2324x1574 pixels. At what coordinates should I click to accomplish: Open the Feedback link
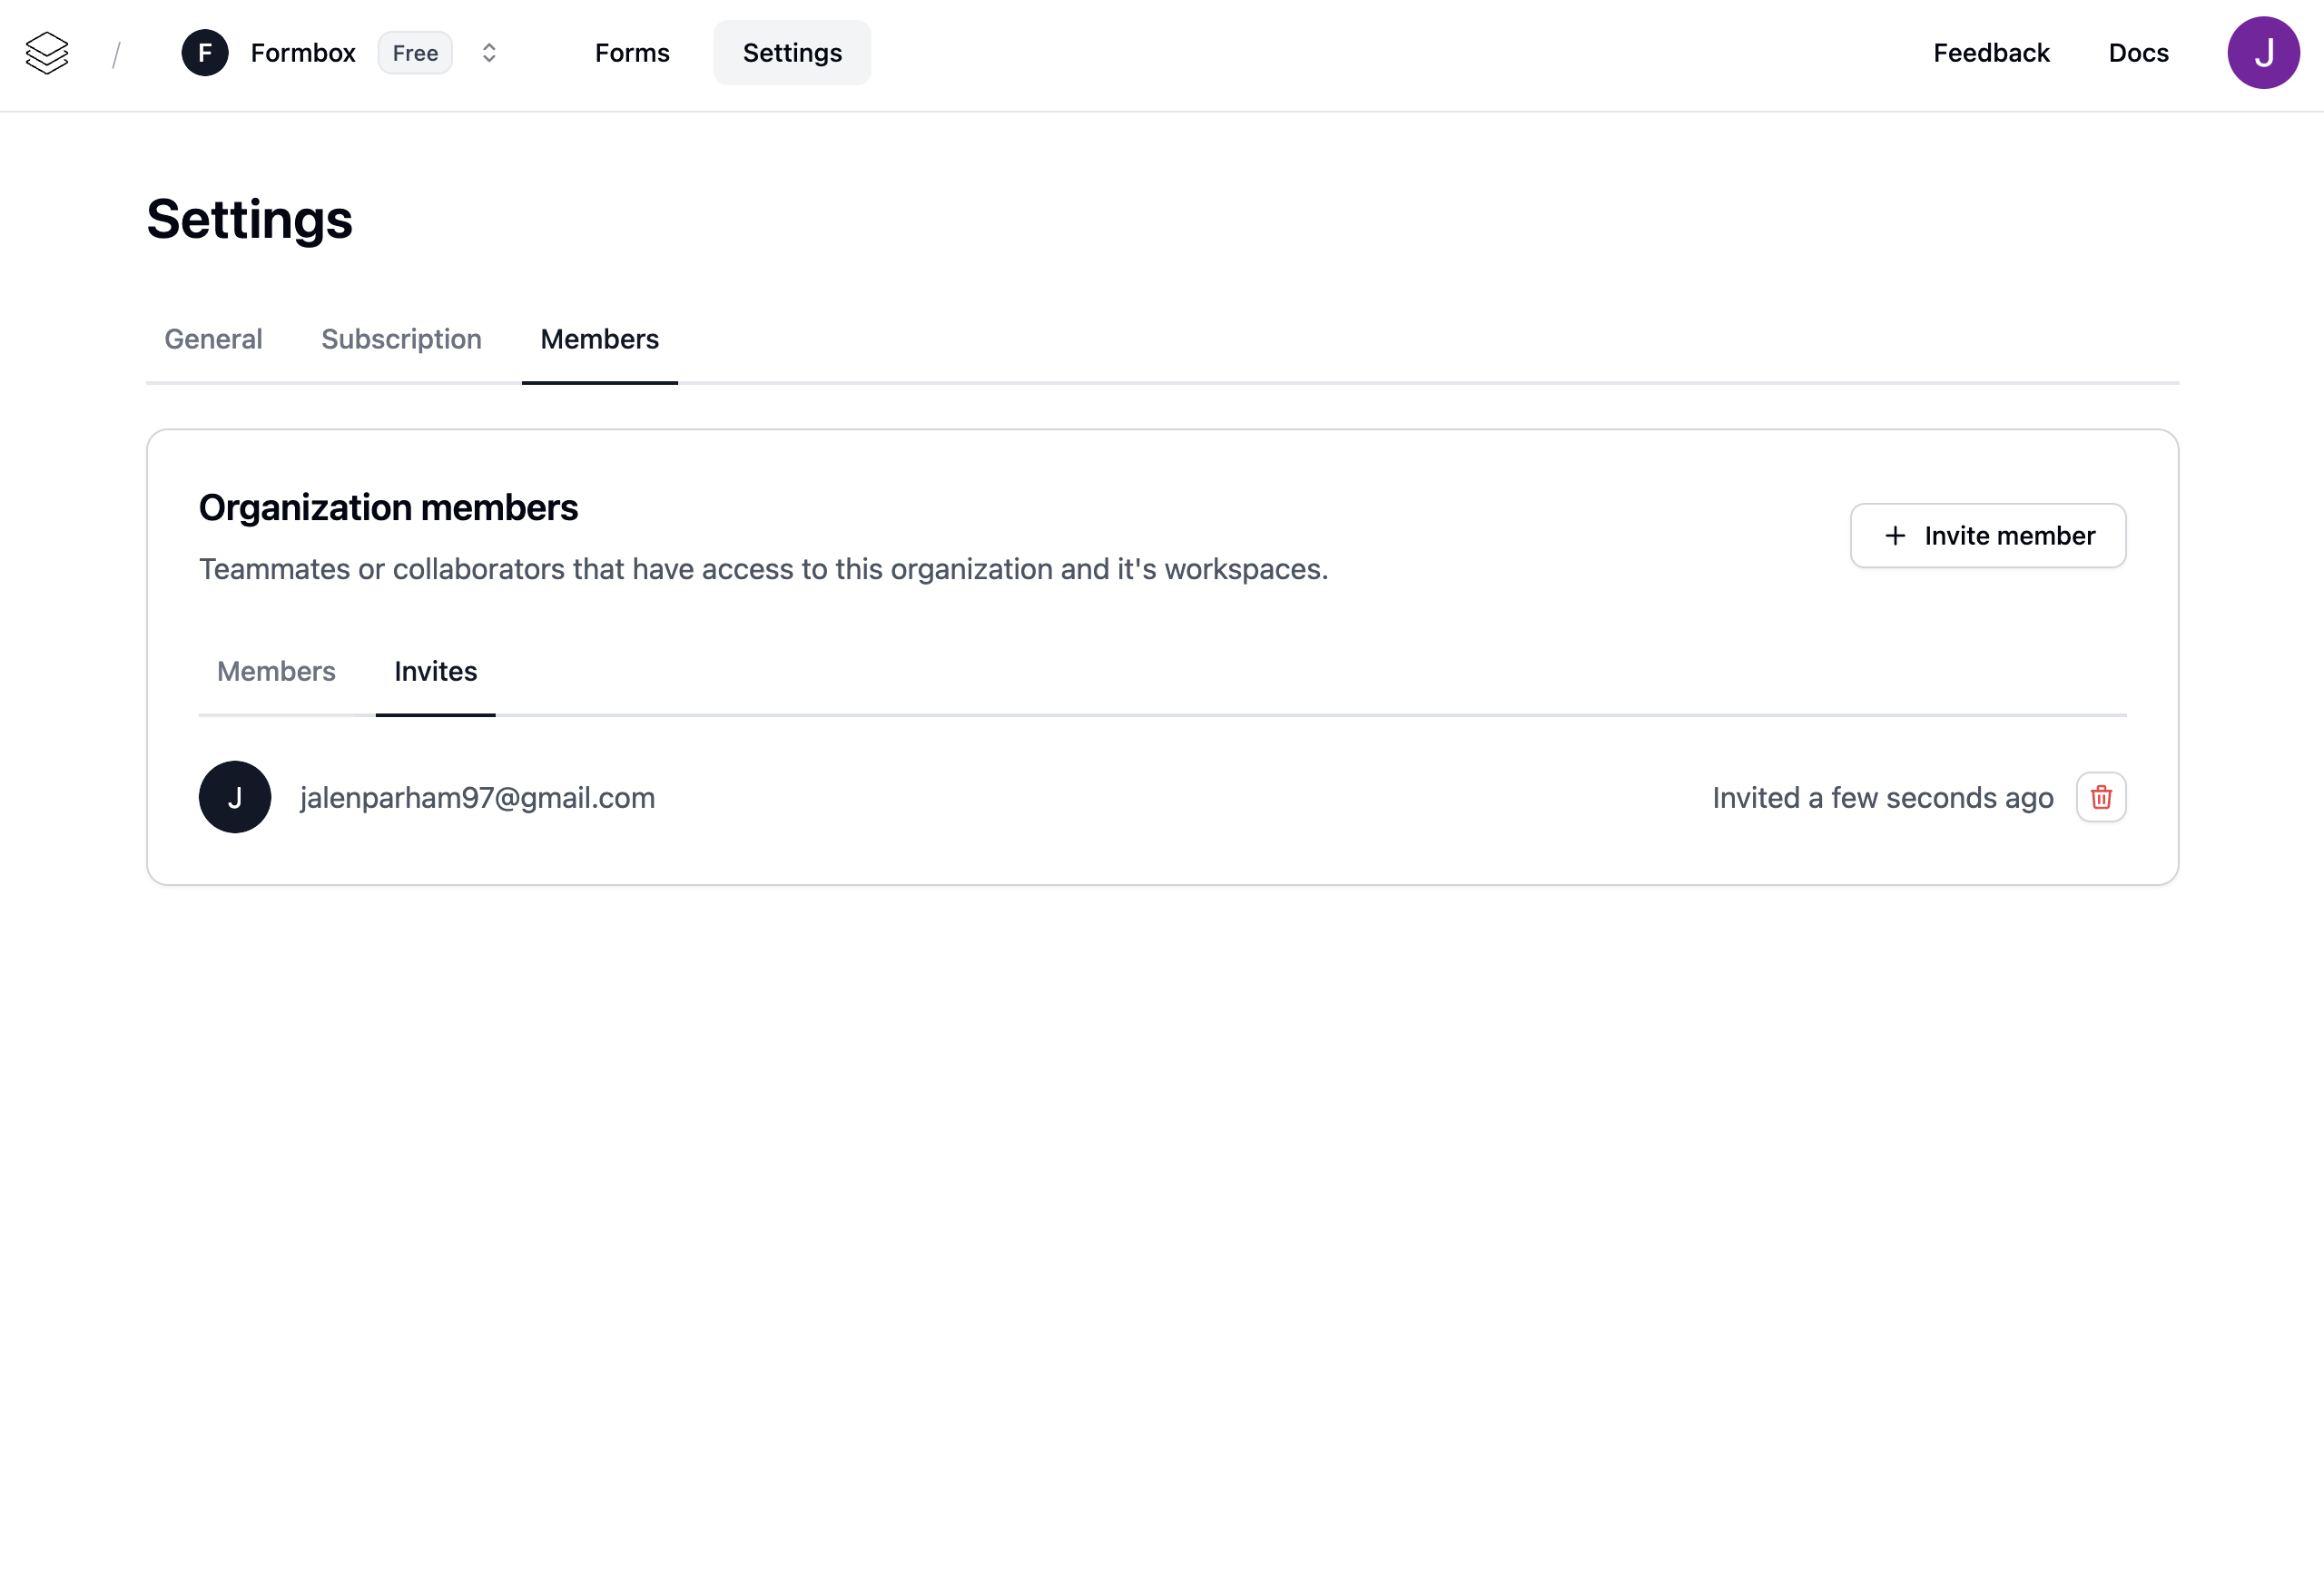tap(1991, 53)
